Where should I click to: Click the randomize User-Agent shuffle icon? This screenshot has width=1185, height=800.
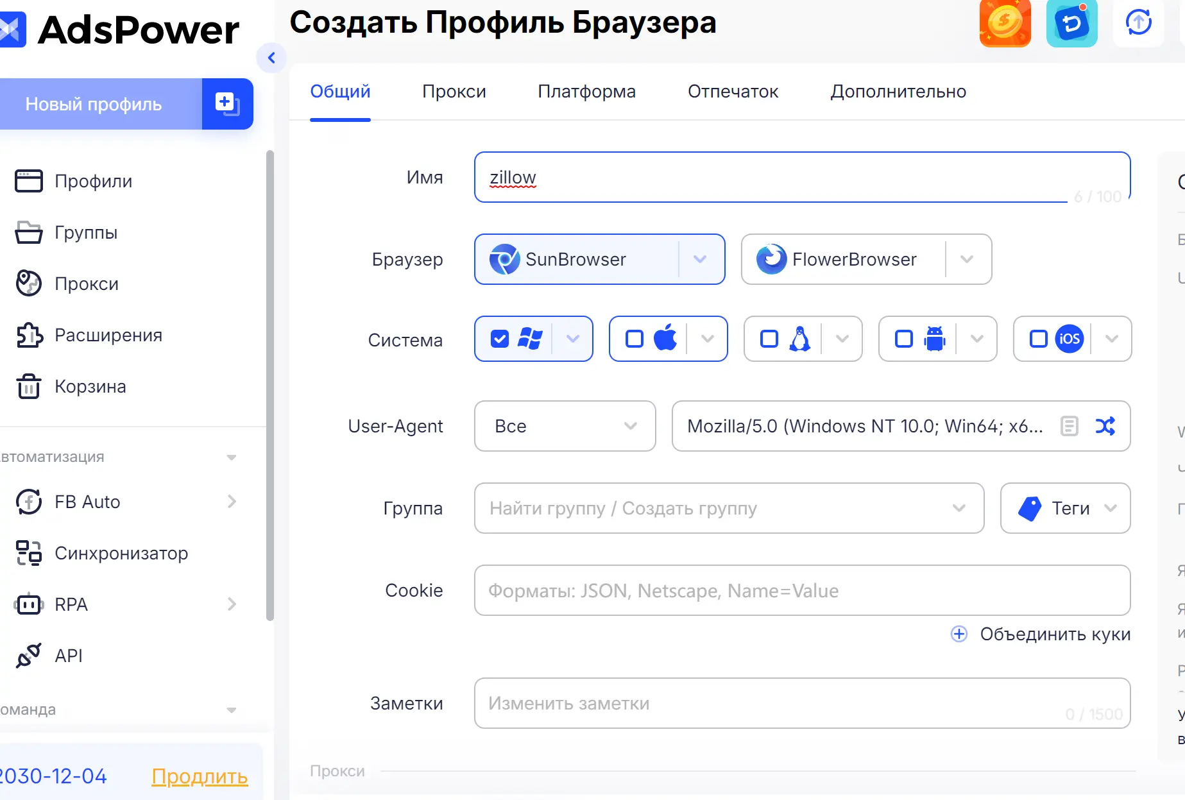1105,426
